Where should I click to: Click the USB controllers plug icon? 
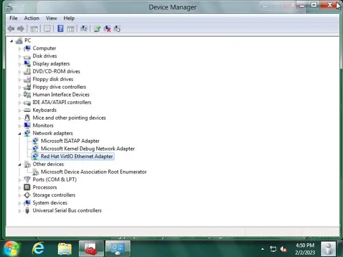click(x=27, y=210)
